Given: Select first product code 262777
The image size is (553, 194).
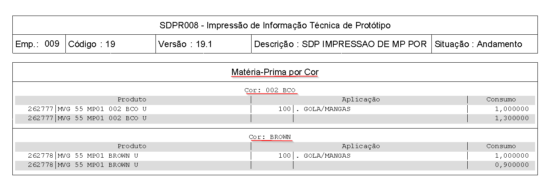Looking at the screenshot, I should [x=41, y=109].
